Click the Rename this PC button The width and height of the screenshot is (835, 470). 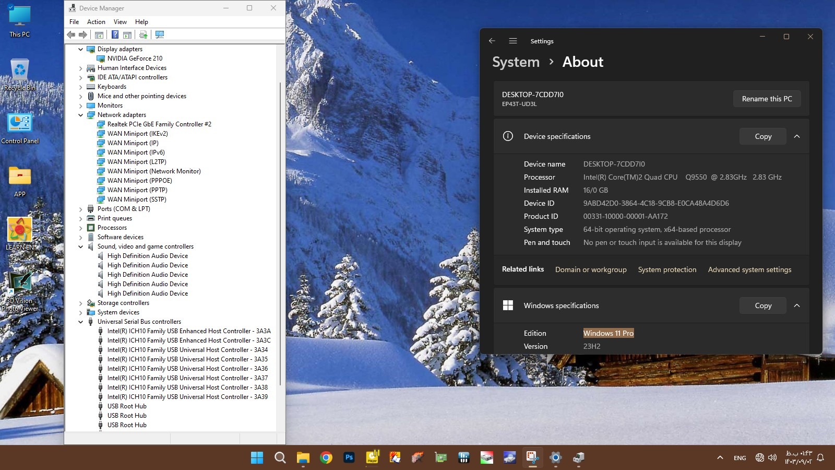767,99
